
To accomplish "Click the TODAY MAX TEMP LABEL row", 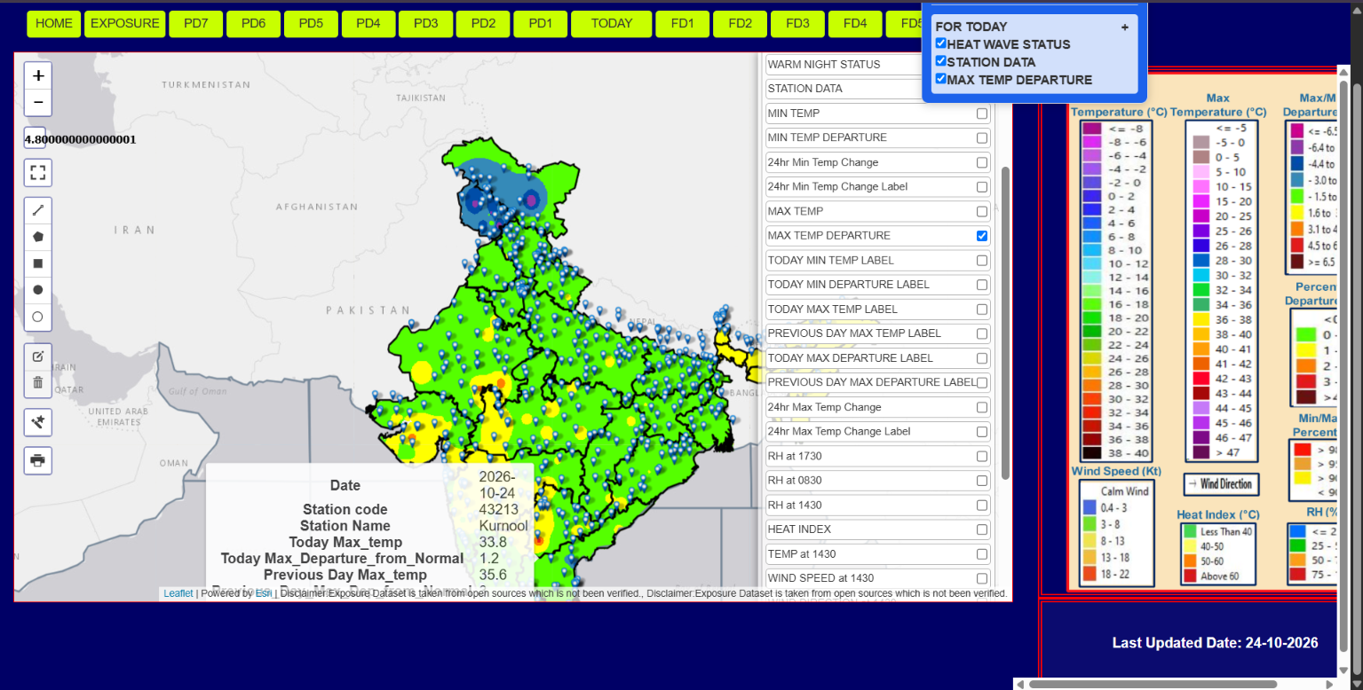I will pyautogui.click(x=878, y=310).
